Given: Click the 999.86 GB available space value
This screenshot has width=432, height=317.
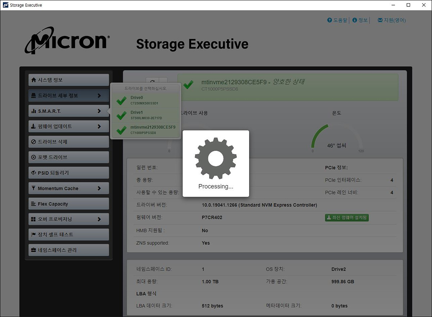Looking at the screenshot, I should 343,282.
